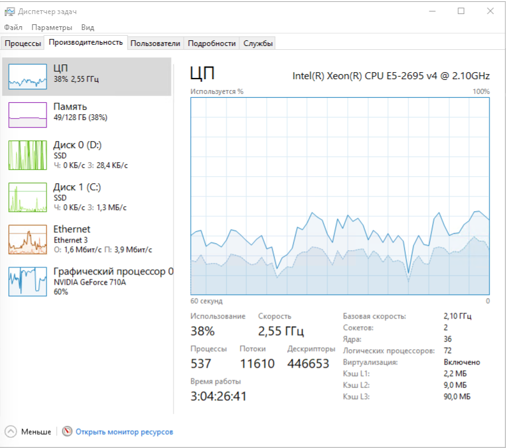The height and width of the screenshot is (448, 506).
Task: Click the Виртуализация Включено value
Action: 462,362
